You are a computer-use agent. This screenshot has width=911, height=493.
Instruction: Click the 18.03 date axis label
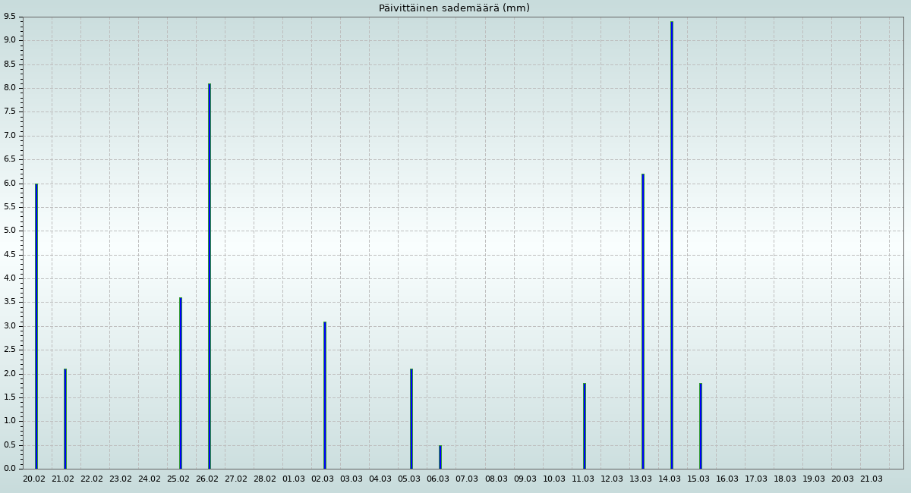[x=785, y=479]
